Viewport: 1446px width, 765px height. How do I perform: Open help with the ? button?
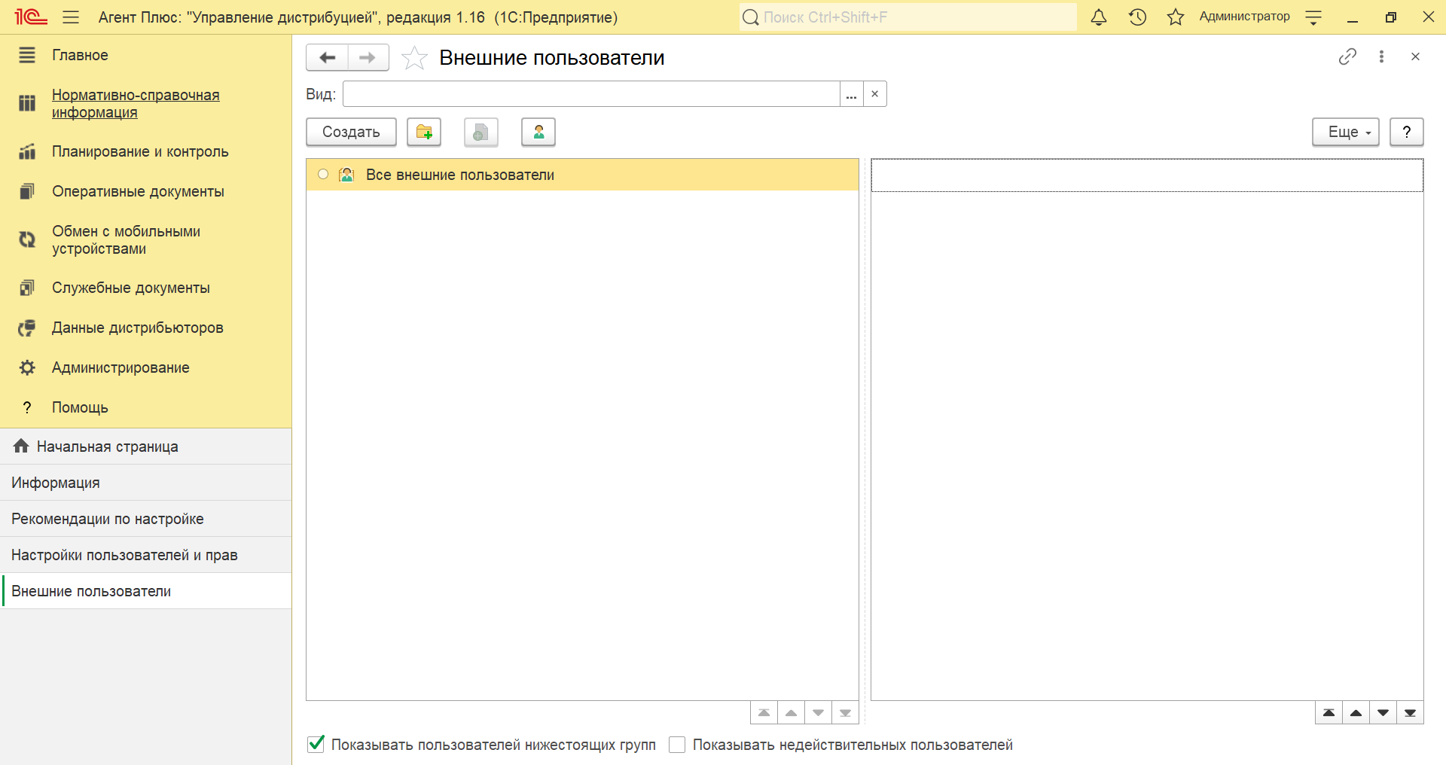(1406, 132)
